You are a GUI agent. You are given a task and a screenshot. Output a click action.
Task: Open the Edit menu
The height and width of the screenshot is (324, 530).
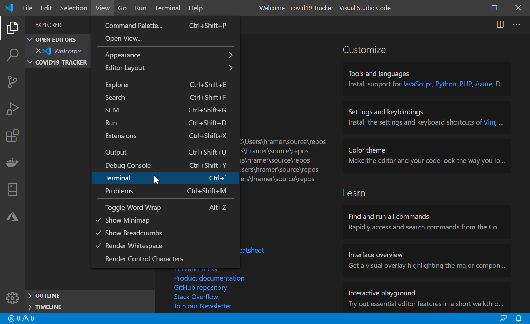46,8
